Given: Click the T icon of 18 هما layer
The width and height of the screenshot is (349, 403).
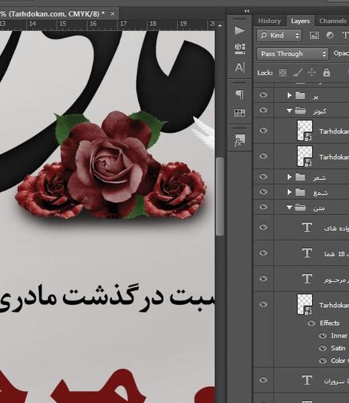Looking at the screenshot, I should (307, 253).
